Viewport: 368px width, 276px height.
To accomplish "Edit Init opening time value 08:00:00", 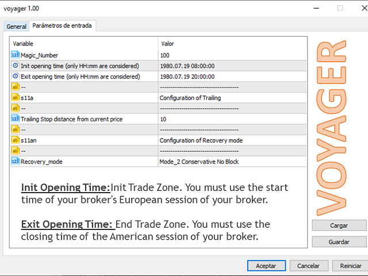I will [x=232, y=66].
